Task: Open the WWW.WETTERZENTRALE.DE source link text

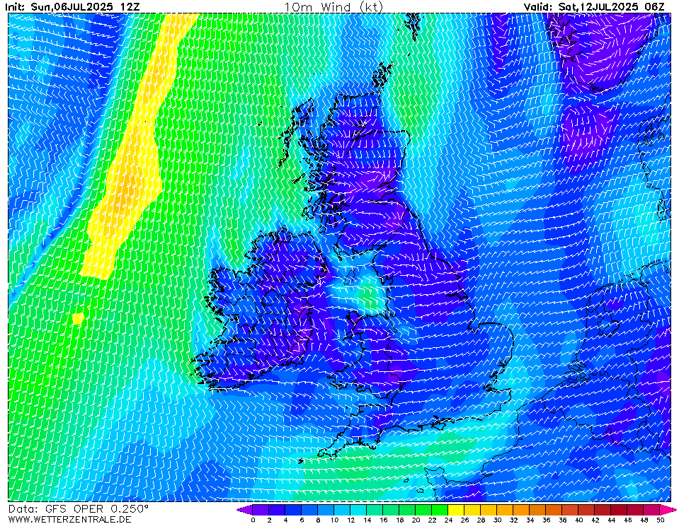Action: 69,519
